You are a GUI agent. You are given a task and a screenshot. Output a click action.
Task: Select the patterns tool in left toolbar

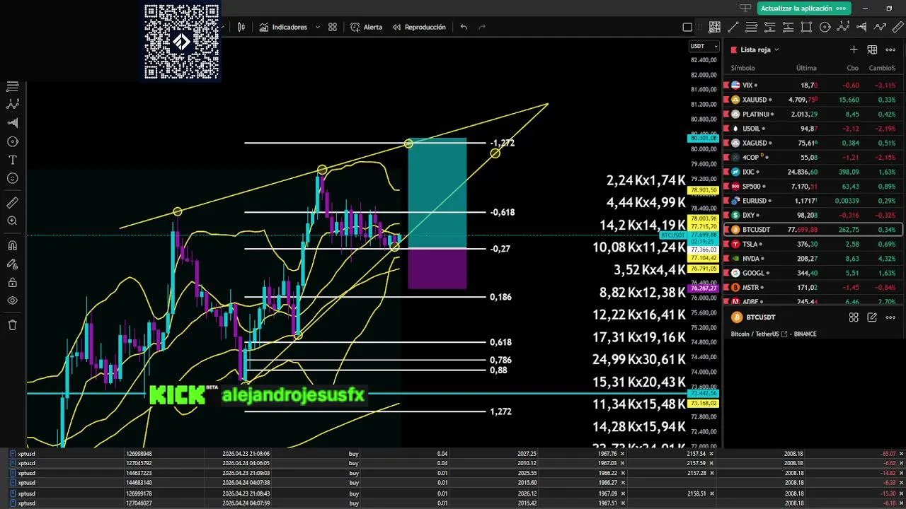tap(12, 104)
